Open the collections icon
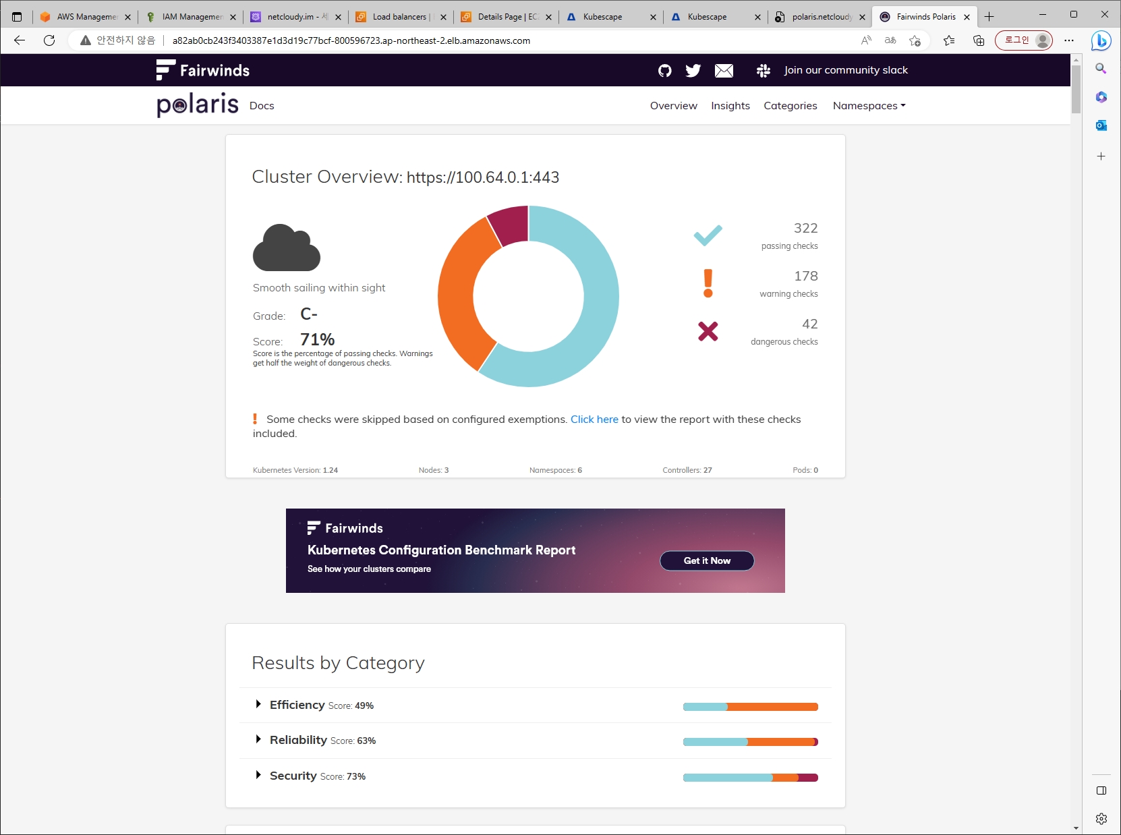1121x835 pixels. (979, 40)
